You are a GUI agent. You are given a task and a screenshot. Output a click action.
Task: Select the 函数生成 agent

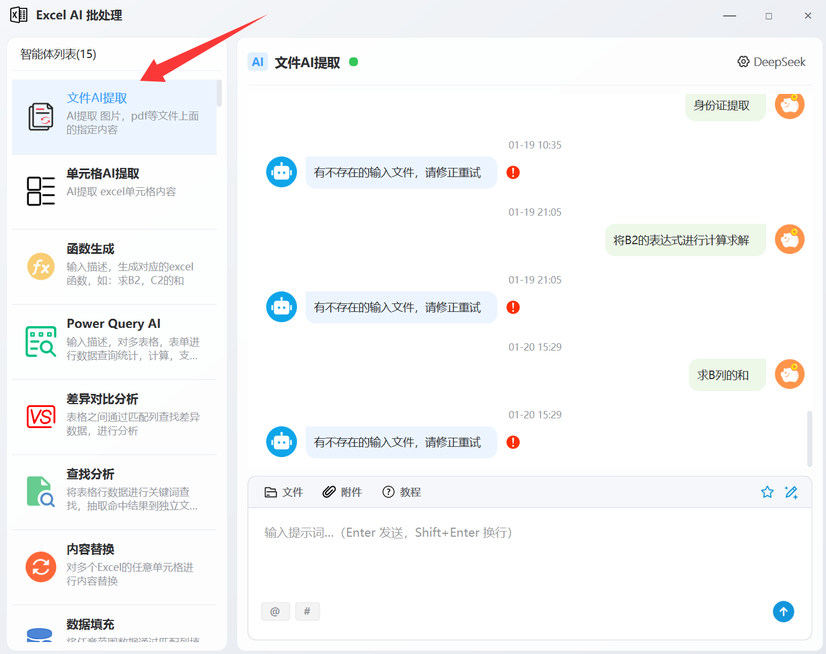(114, 266)
